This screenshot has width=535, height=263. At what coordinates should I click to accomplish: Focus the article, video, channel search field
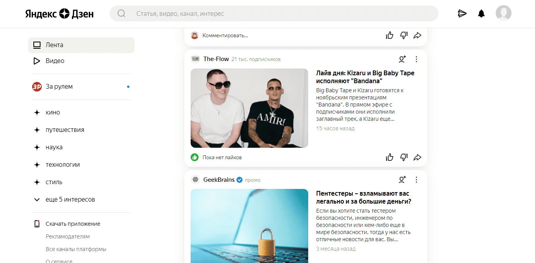click(274, 13)
